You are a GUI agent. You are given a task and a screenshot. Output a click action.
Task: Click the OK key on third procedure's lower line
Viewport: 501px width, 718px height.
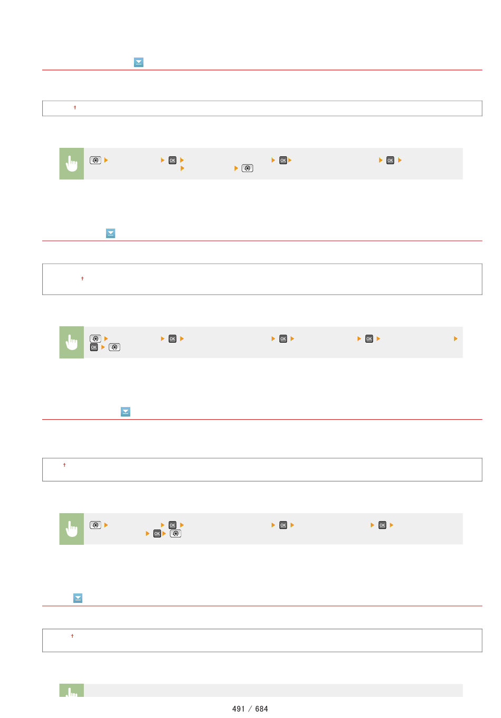[157, 534]
